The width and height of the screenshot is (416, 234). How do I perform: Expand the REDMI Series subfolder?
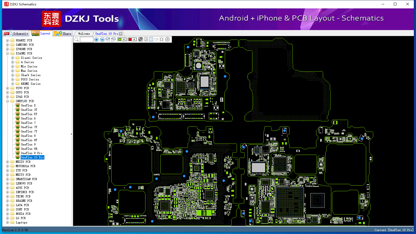click(12, 84)
